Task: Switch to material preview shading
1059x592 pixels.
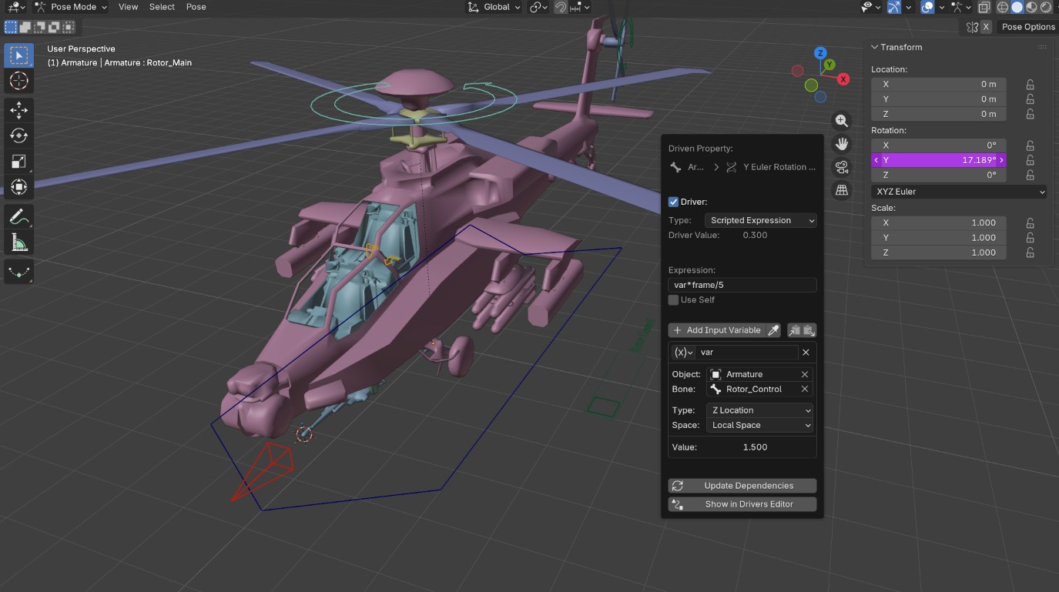Action: click(x=1031, y=7)
